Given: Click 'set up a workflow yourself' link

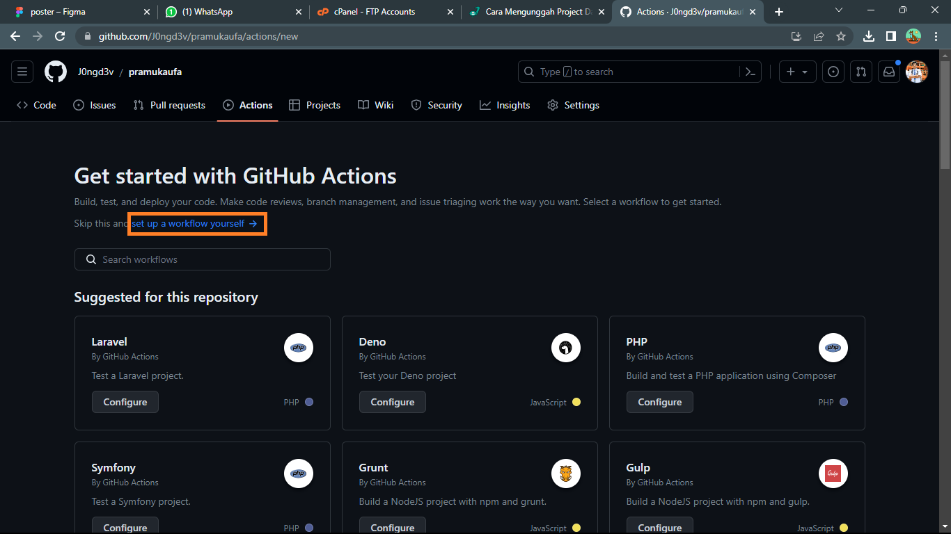Looking at the screenshot, I should click(x=194, y=223).
